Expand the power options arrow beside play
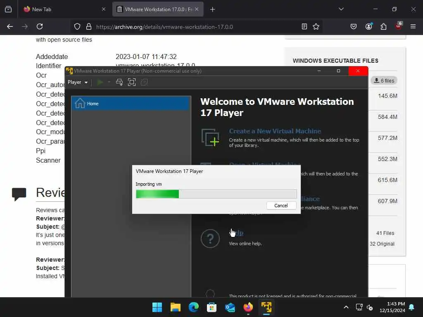 109,82
